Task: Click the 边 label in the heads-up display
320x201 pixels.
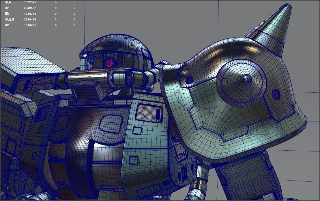Action: click(x=7, y=8)
